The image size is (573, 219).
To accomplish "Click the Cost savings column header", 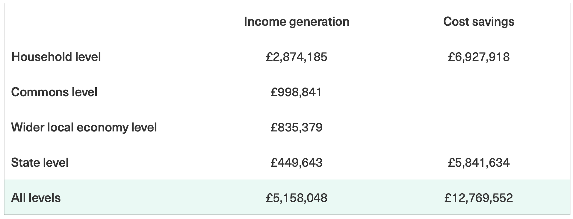I will [x=479, y=22].
